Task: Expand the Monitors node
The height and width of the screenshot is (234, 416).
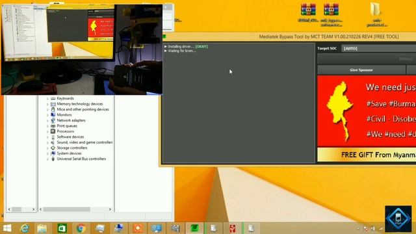Action: (47, 115)
